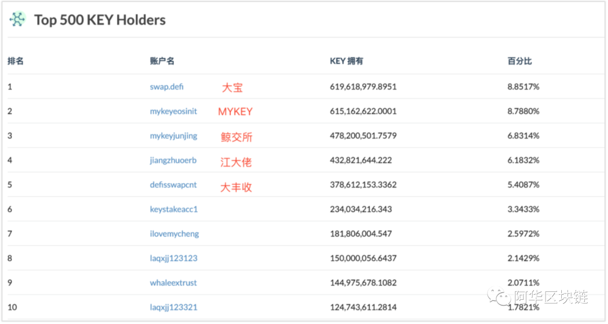Viewport: 608px width, 324px height.
Task: Select the percentage 3.3433%
Action: tap(523, 209)
